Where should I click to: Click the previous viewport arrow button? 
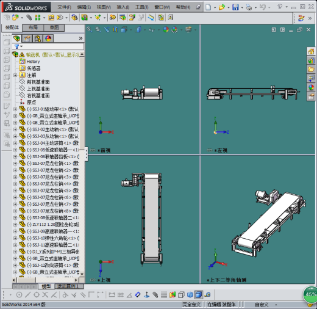274,30
